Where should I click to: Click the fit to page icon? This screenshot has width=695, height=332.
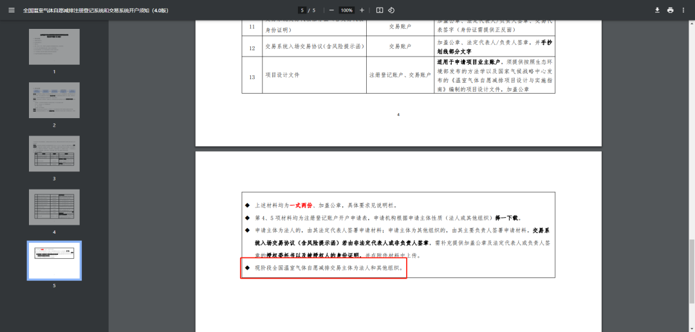pos(380,10)
